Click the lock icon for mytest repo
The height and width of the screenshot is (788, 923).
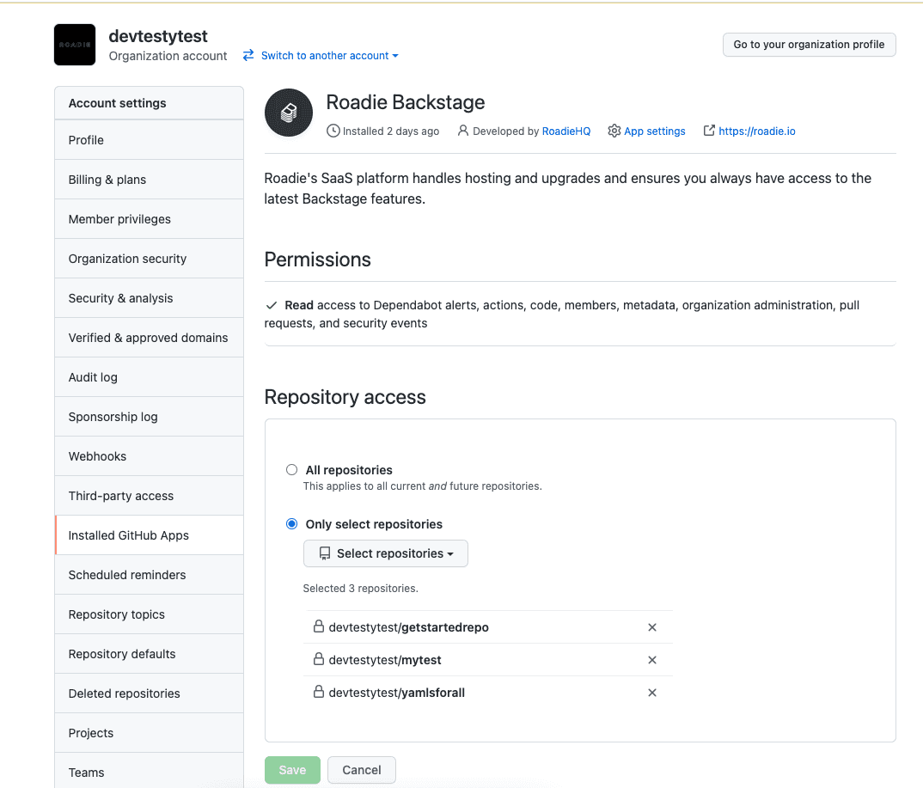point(319,658)
